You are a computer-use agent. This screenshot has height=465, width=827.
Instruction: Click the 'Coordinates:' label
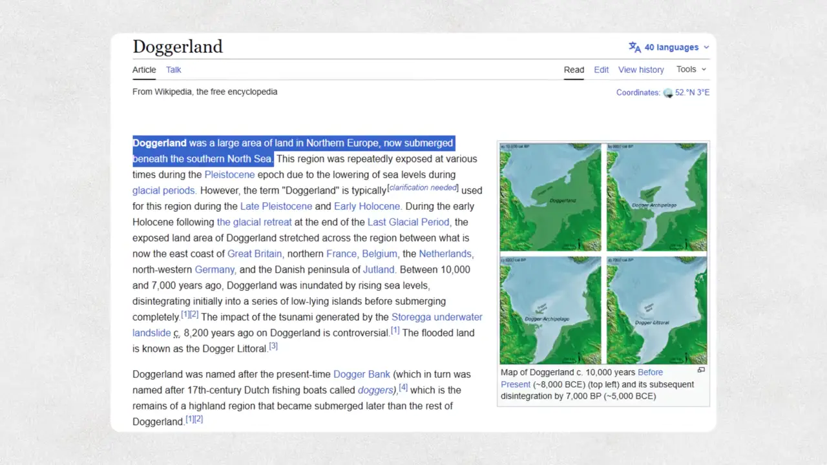click(638, 92)
